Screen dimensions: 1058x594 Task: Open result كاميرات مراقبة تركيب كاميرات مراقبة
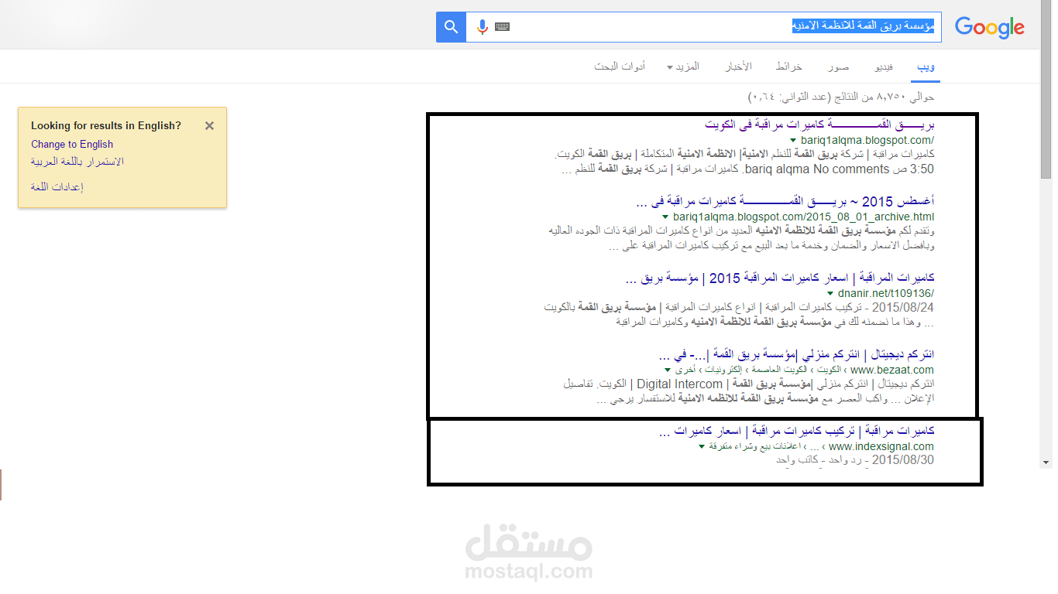tap(795, 431)
